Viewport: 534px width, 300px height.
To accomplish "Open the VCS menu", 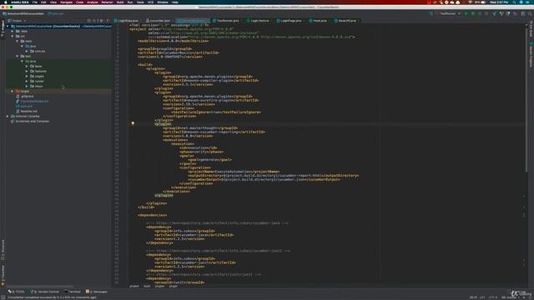I will pos(150,2).
